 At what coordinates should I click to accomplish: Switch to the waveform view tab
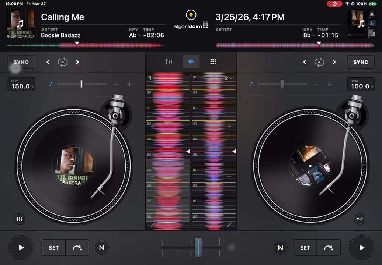pyautogui.click(x=191, y=61)
